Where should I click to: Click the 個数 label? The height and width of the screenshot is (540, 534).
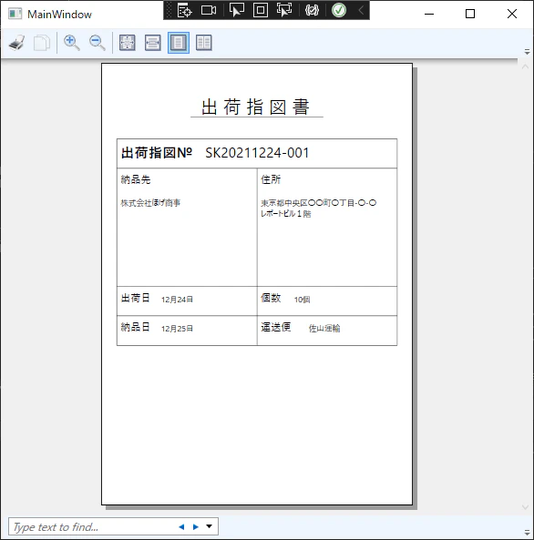271,298
